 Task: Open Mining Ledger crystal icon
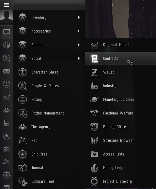pos(94,168)
